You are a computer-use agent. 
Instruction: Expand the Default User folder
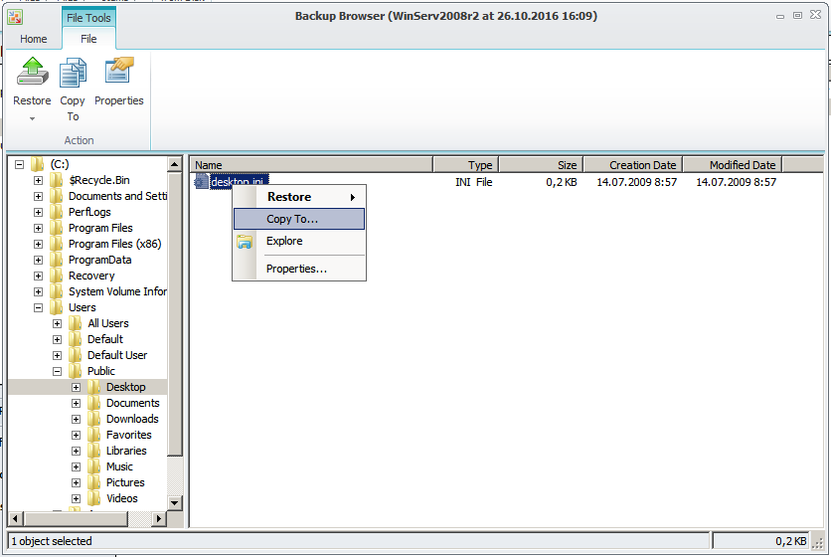pos(58,355)
